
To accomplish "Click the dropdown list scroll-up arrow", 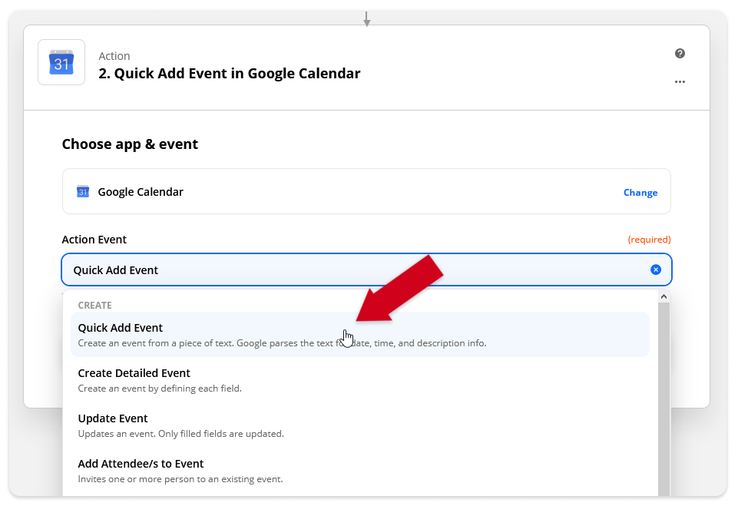I will click(664, 296).
